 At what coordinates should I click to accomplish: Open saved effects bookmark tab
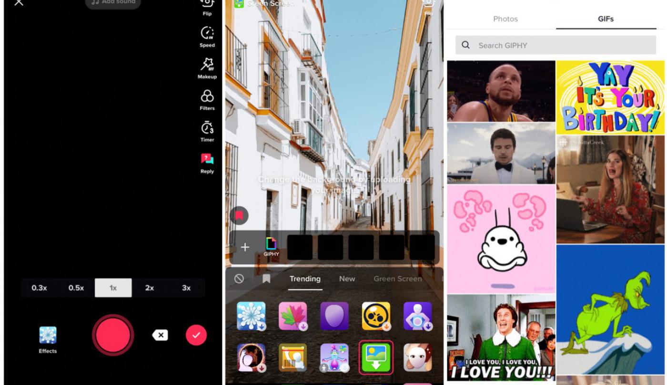pyautogui.click(x=266, y=279)
